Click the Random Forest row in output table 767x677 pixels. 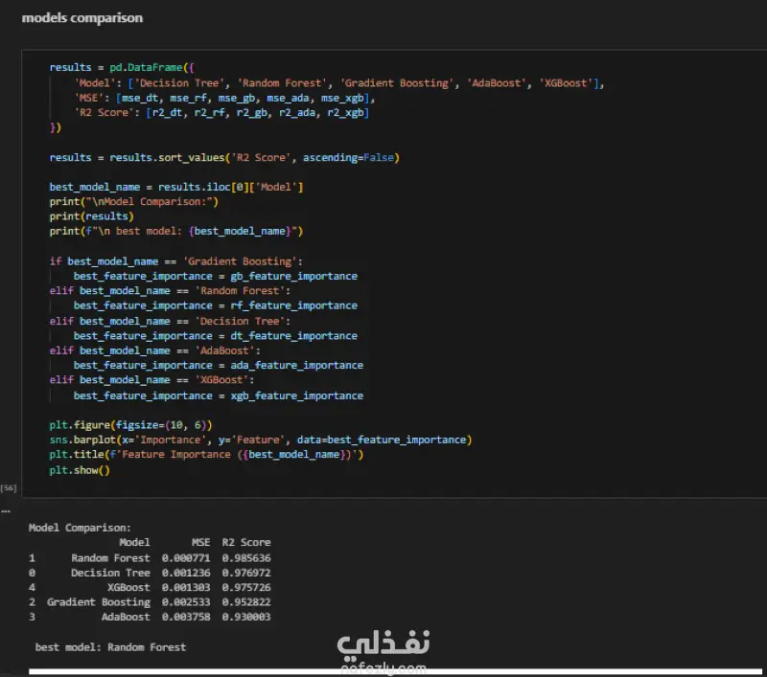click(110, 557)
